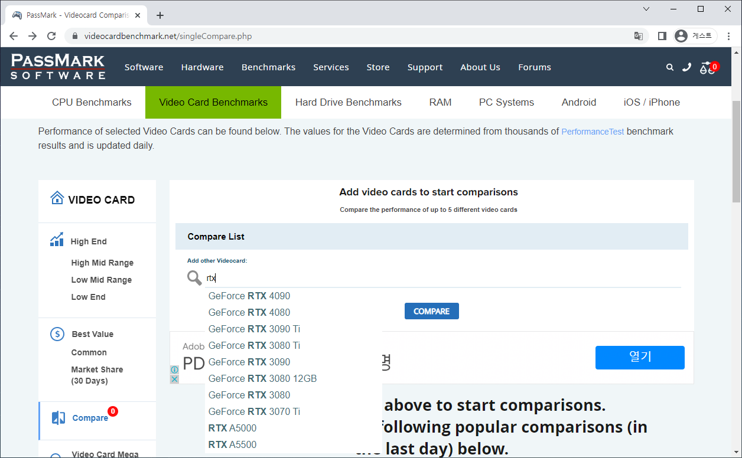742x458 pixels.
Task: Switch to Android tab
Action: coord(579,102)
